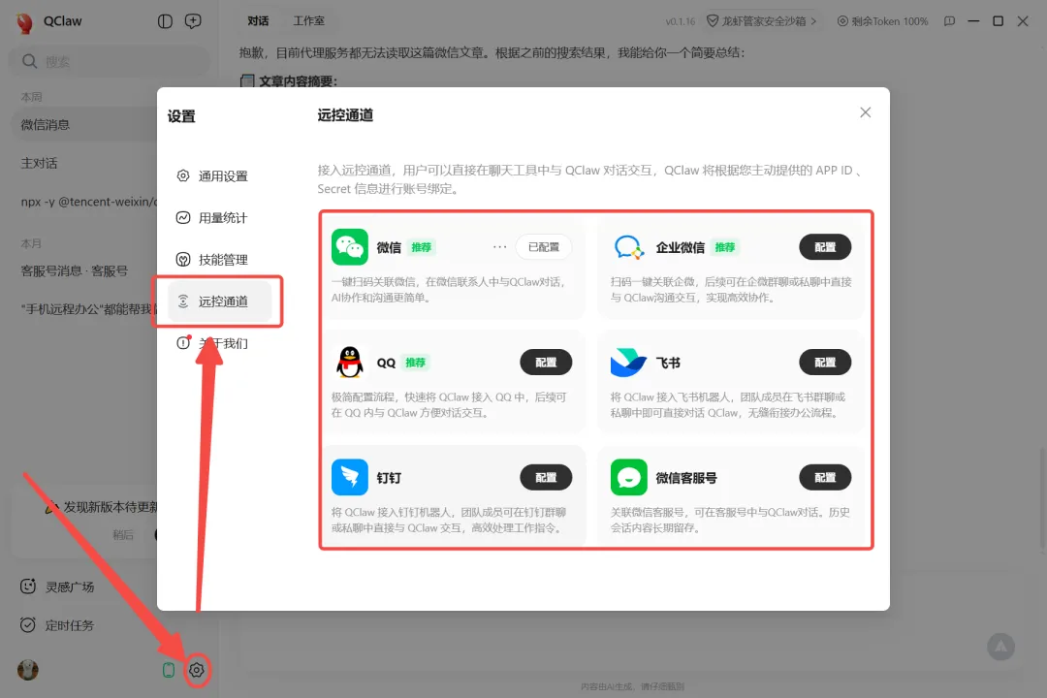This screenshot has height=698, width=1047.
Task: Click the 远控通道 icon
Action: coord(183,301)
